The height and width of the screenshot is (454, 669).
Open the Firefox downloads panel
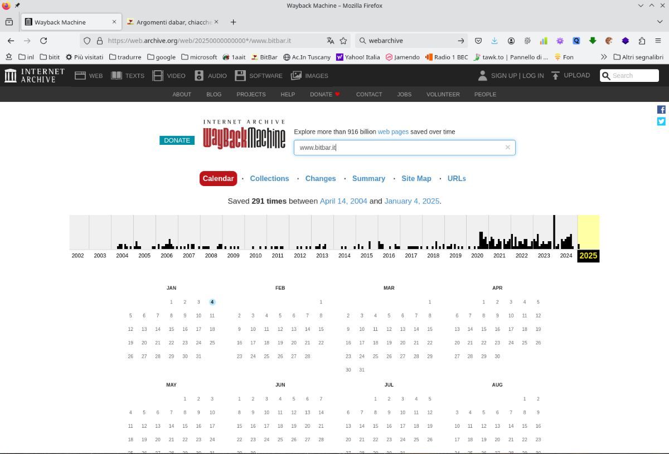495,41
